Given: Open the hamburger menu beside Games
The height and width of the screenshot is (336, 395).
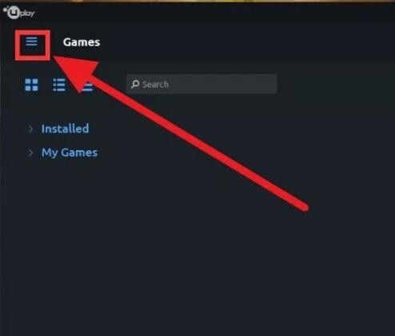Looking at the screenshot, I should click(31, 42).
